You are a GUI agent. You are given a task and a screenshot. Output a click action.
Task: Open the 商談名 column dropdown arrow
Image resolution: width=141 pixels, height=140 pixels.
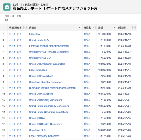(79, 28)
